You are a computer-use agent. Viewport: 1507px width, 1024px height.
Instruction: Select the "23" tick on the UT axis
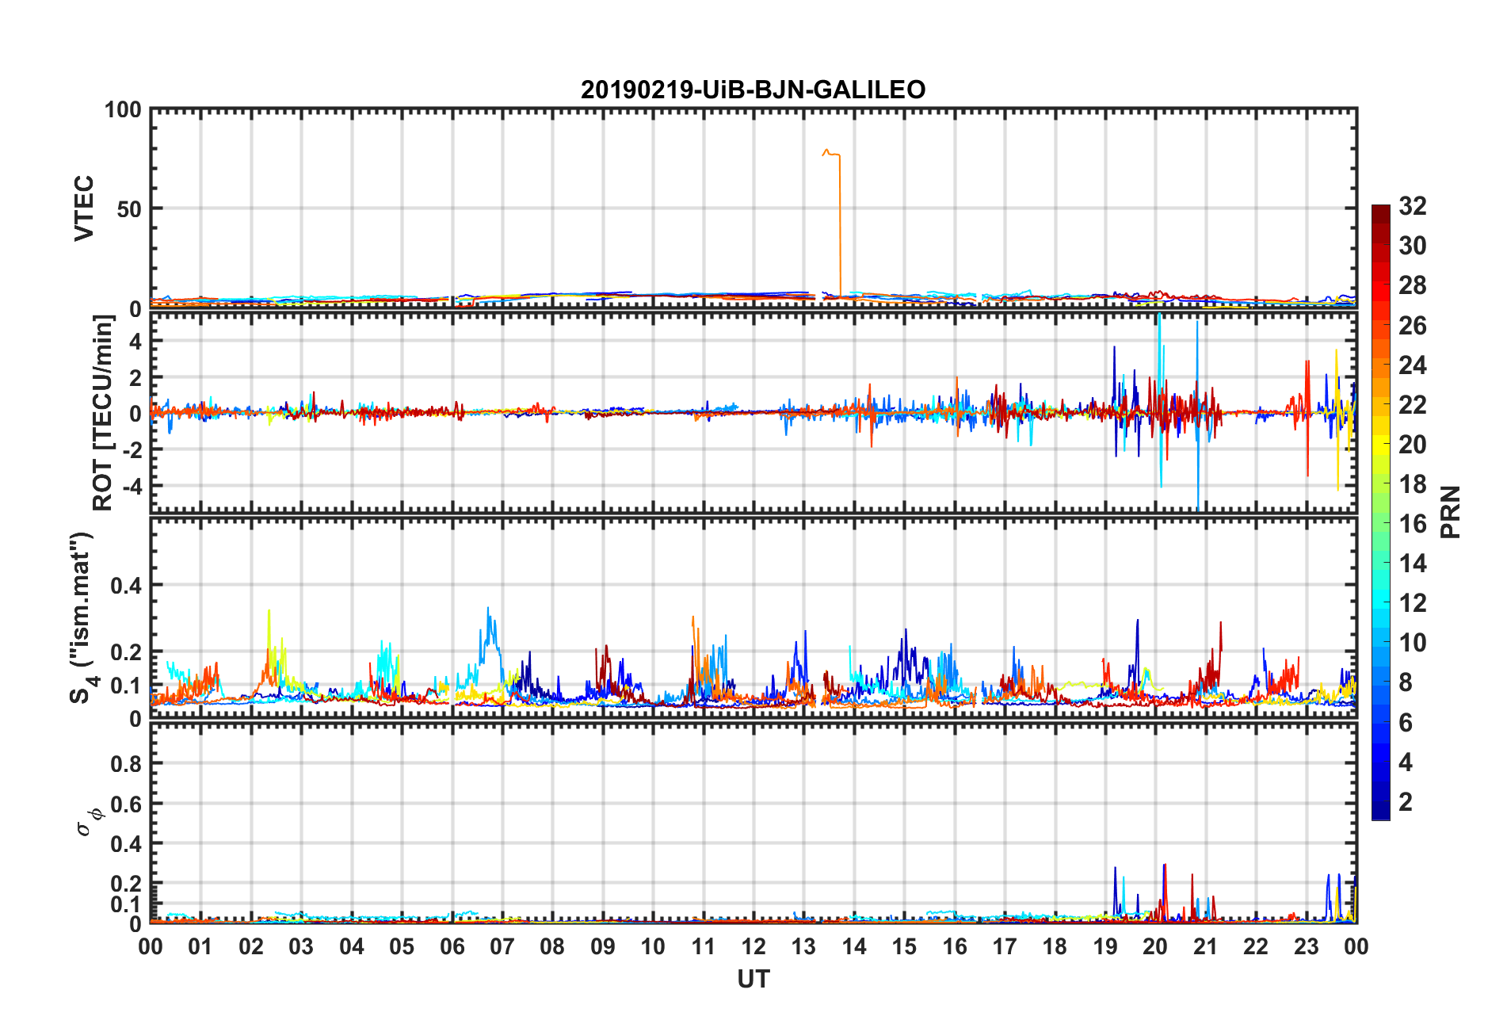click(x=1307, y=947)
